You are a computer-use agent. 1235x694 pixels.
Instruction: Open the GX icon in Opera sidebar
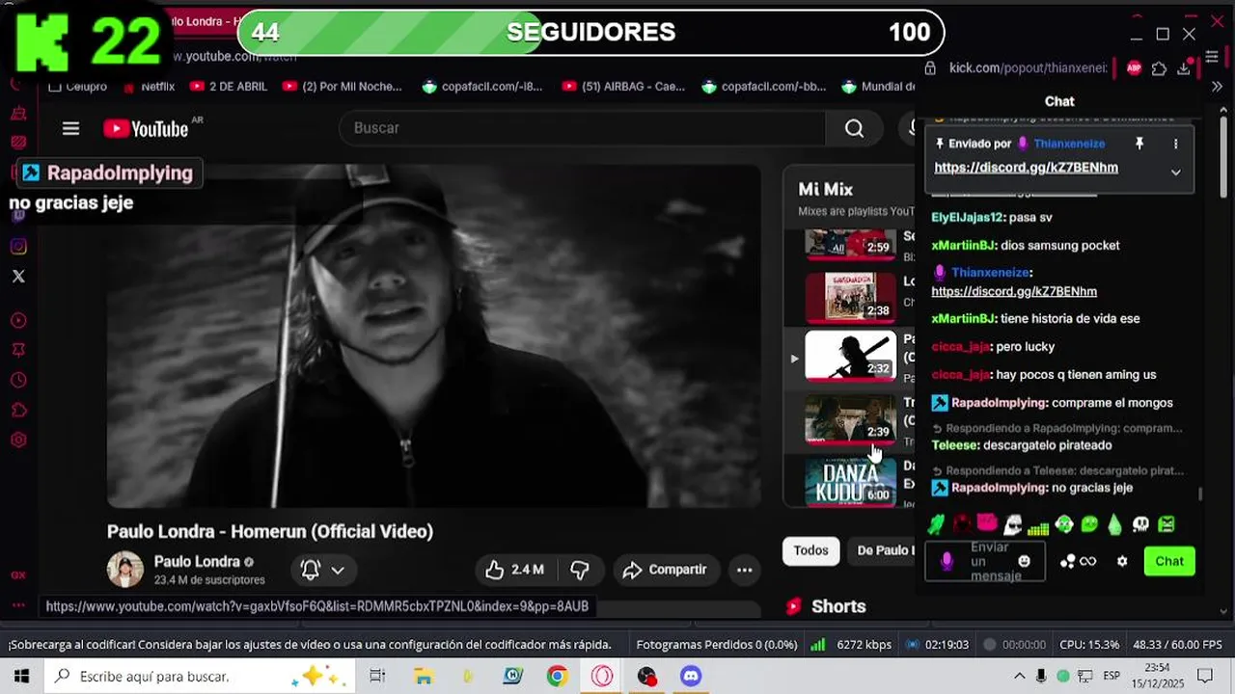point(18,575)
